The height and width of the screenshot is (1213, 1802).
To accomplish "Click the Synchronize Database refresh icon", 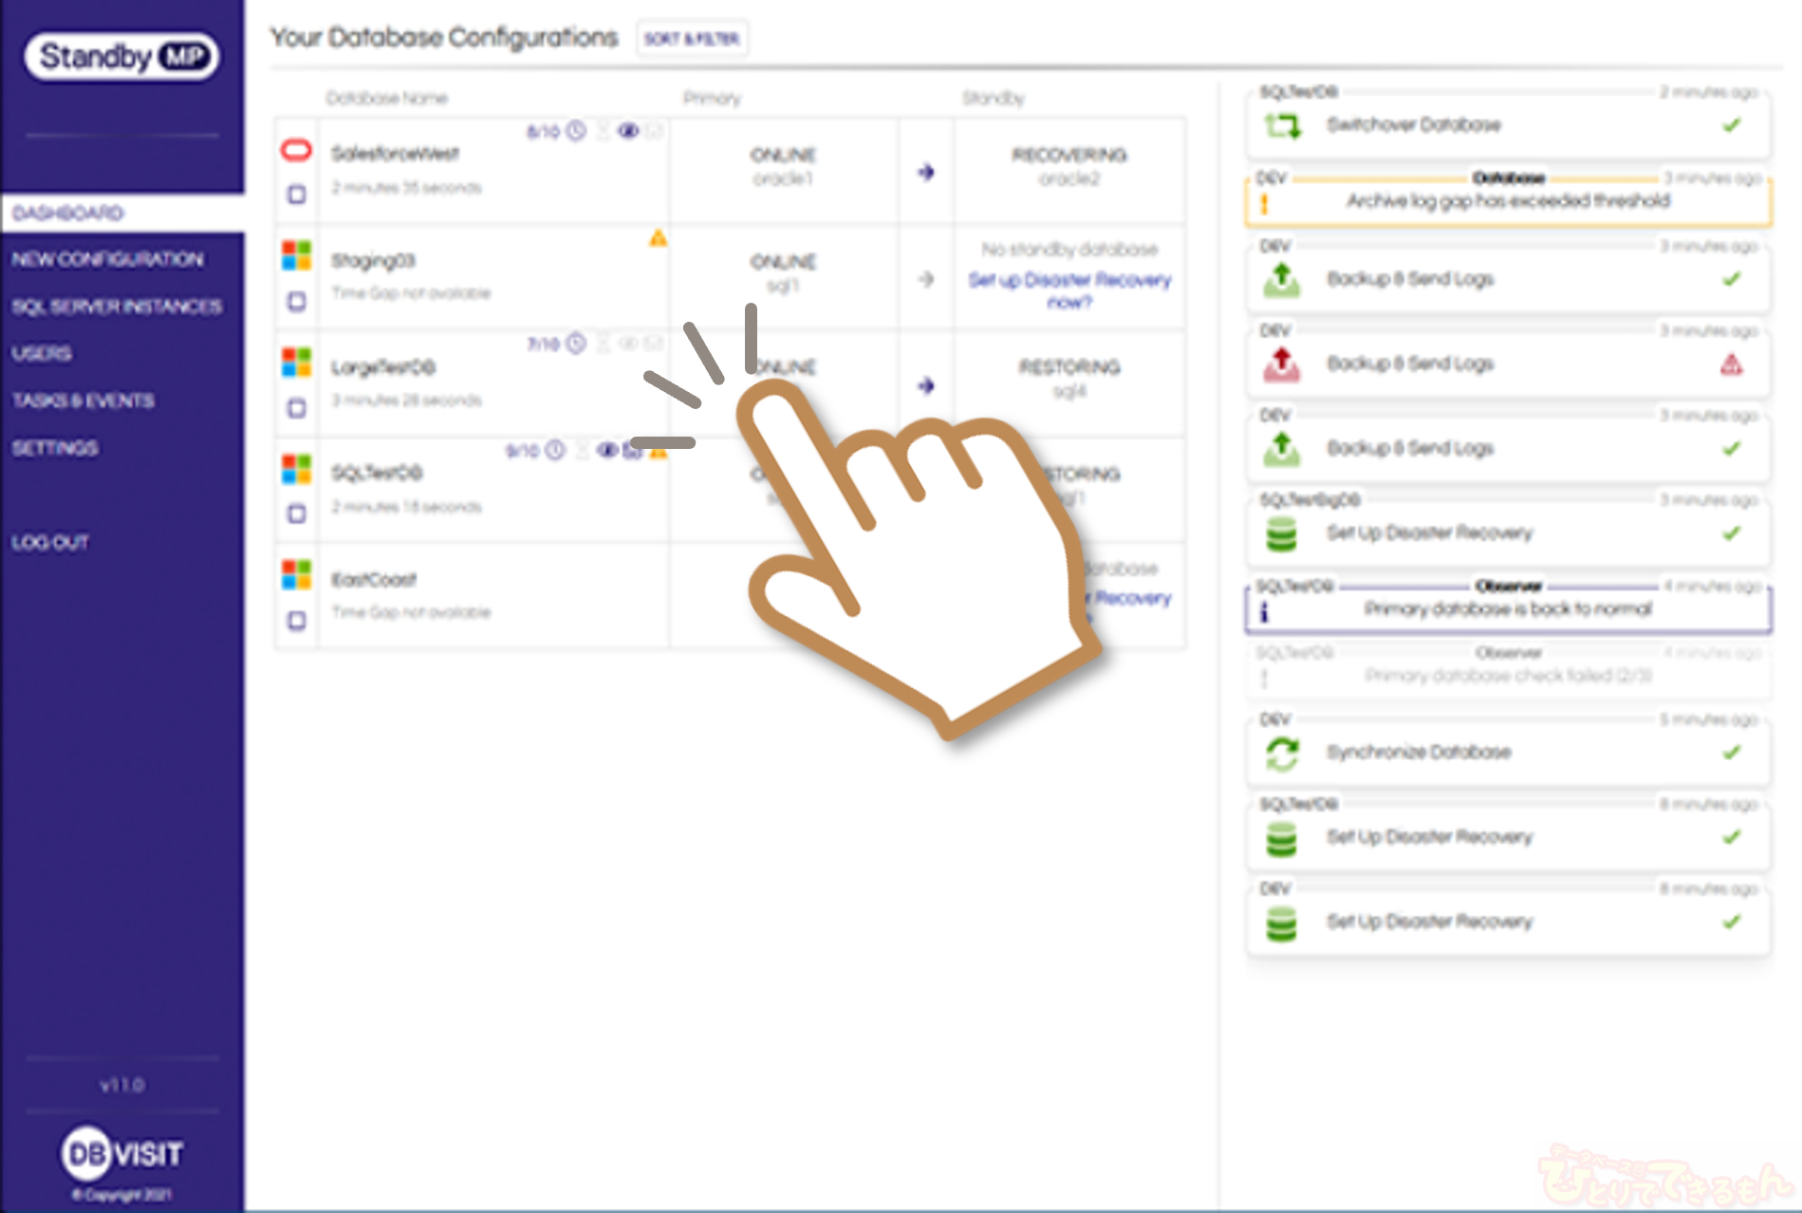I will pyautogui.click(x=1281, y=754).
